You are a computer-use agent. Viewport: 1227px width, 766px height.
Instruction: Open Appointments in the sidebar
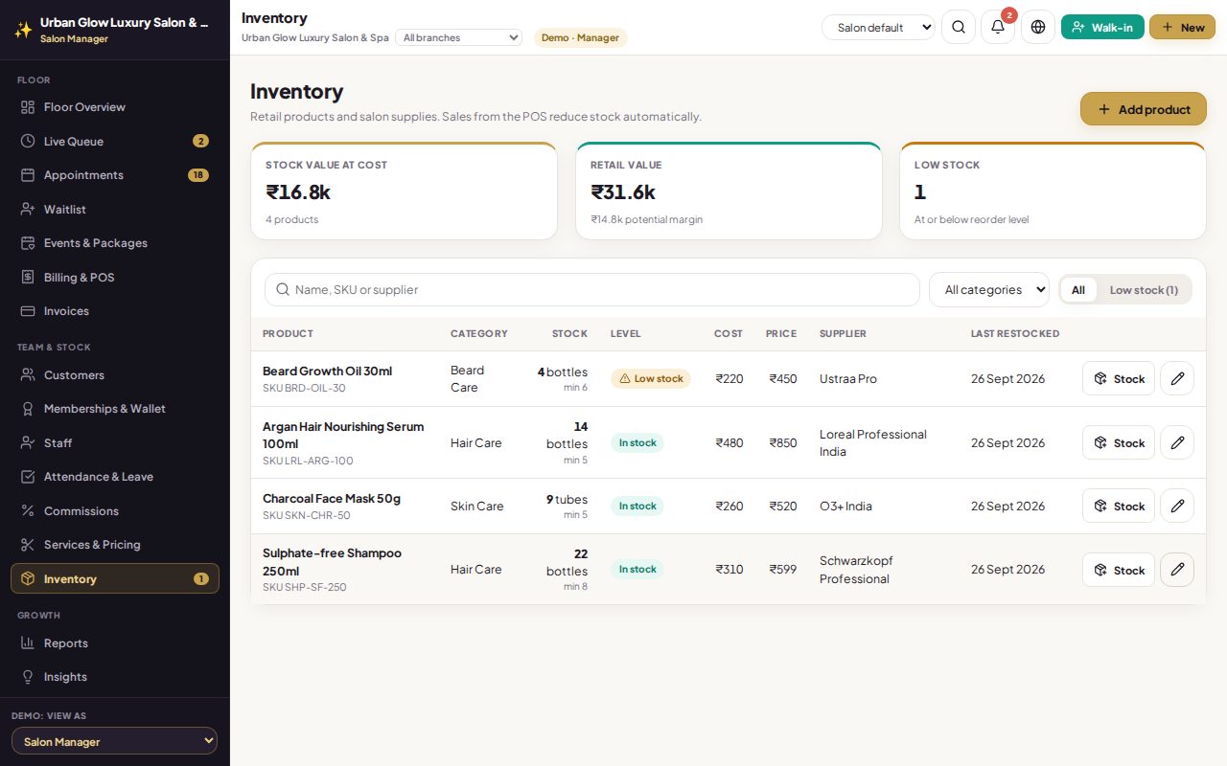tap(115, 175)
